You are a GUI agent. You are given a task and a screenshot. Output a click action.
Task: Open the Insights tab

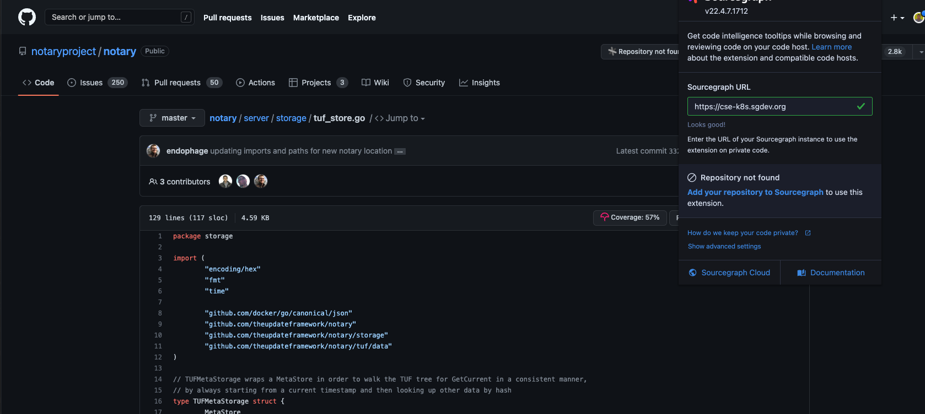479,83
